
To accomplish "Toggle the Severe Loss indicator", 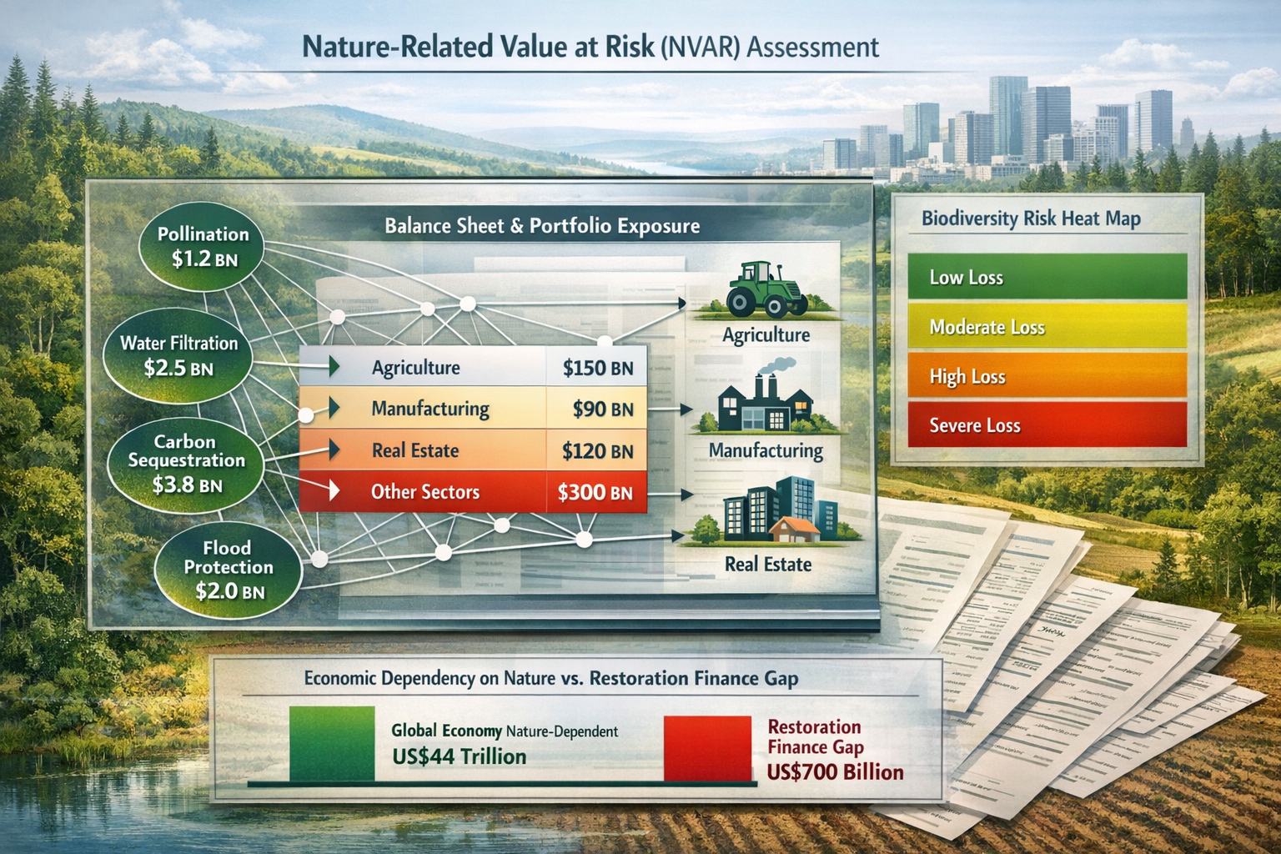I will (1046, 425).
